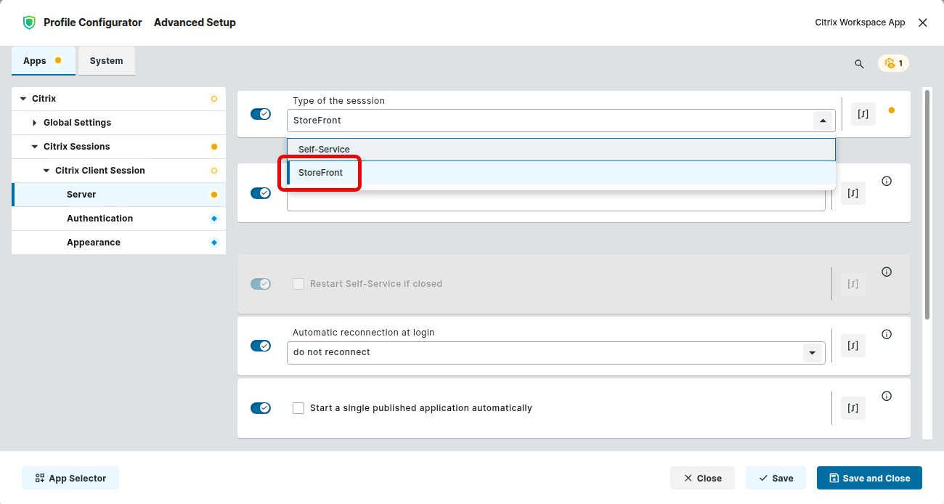The image size is (944, 504).
Task: Click variable button for Automatic reconnection at login
Action: 853,346
